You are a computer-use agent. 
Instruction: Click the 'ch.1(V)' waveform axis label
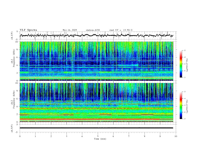coord(12,35)
